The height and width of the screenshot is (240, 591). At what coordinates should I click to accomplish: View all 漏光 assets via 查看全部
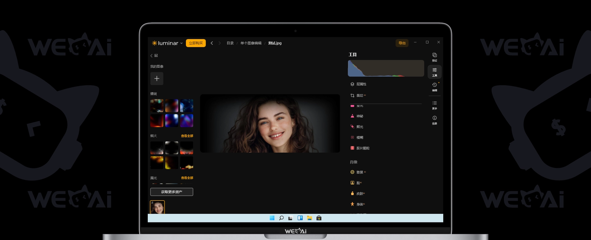[x=187, y=178]
